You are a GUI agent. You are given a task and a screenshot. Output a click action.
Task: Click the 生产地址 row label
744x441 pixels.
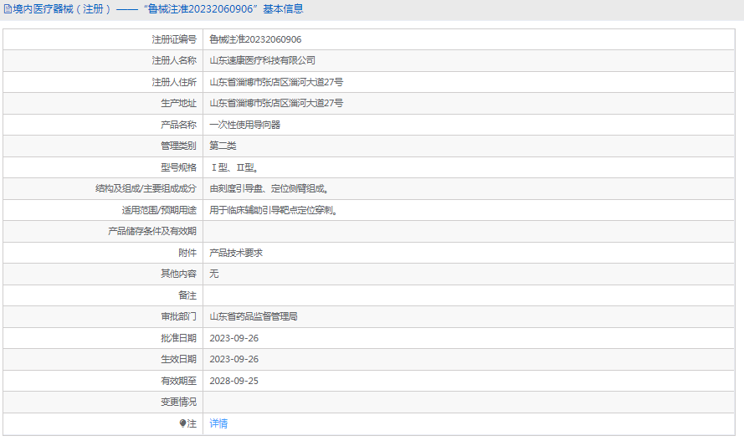point(178,103)
